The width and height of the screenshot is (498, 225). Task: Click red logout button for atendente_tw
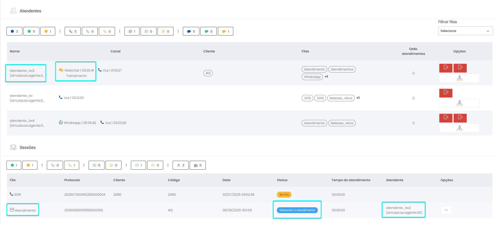[x=446, y=93]
